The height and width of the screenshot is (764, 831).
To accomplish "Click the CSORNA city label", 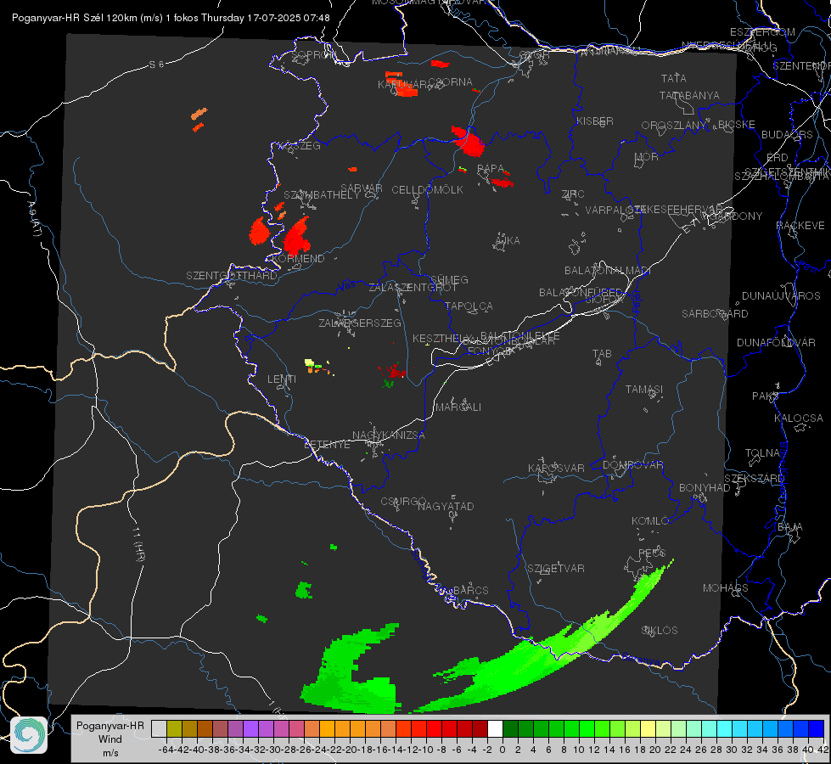I will (450, 81).
